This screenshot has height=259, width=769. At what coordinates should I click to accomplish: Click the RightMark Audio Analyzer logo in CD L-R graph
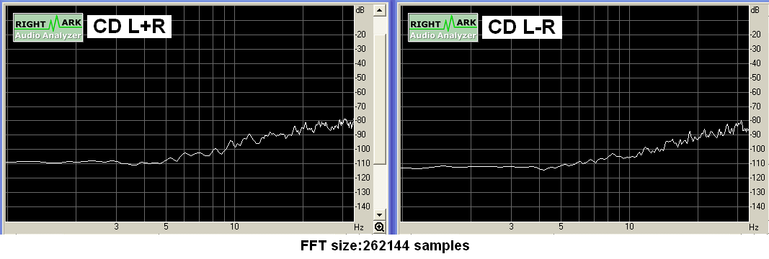[443, 27]
